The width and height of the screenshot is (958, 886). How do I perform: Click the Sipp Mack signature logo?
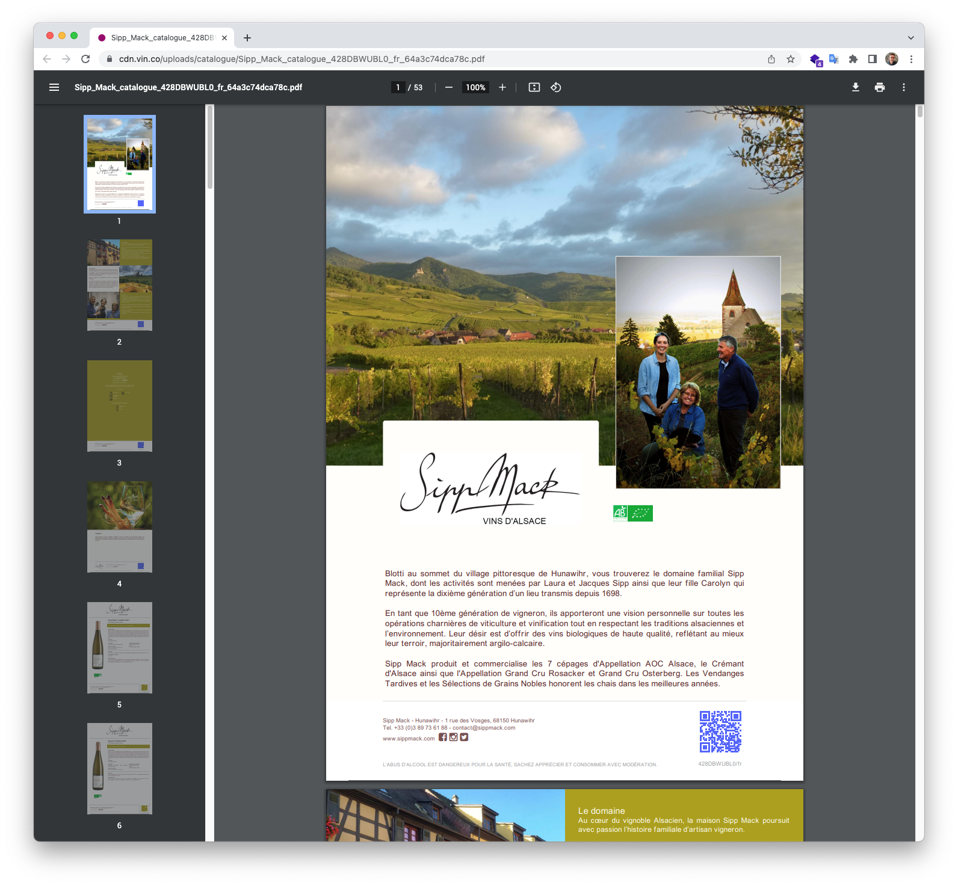click(489, 484)
